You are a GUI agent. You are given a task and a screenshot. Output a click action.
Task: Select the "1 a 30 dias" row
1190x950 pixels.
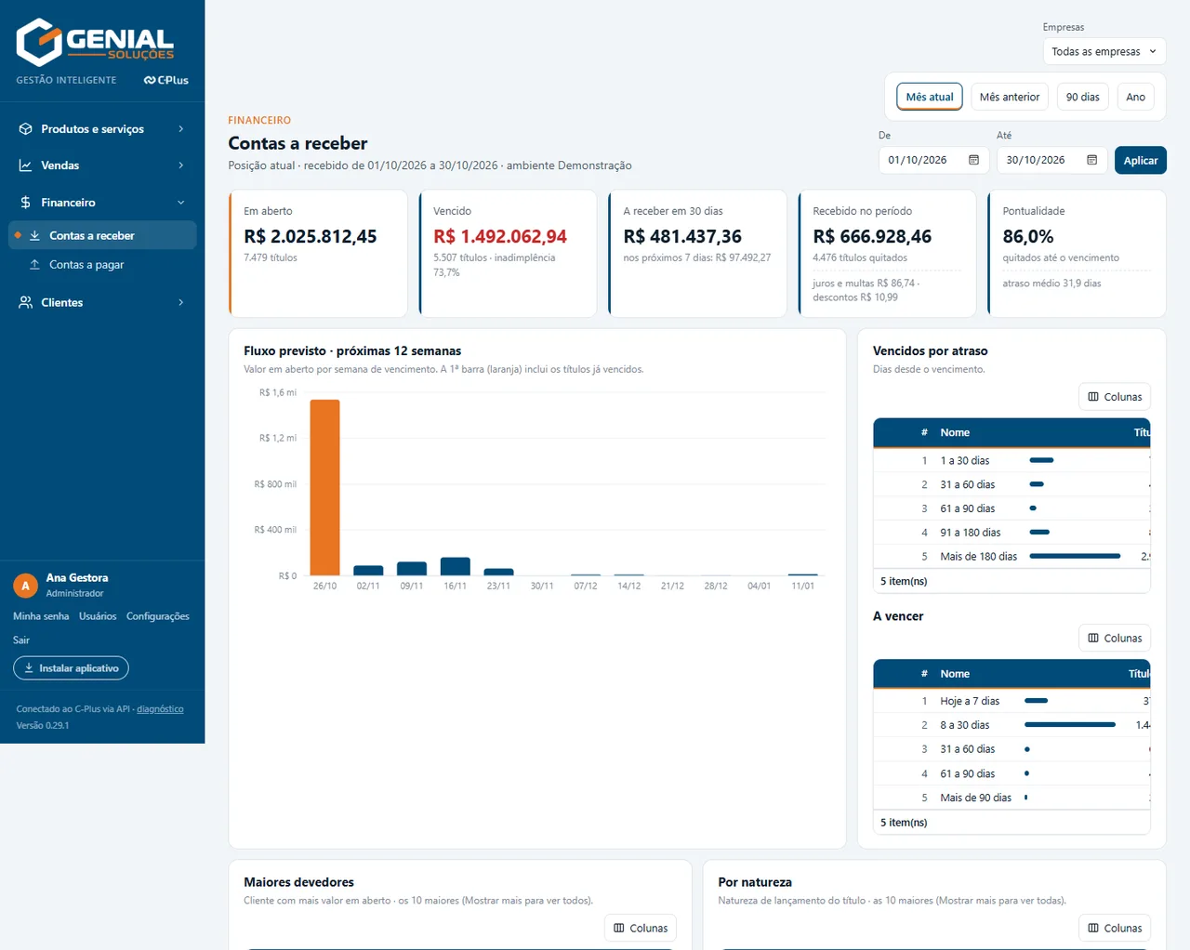pos(1011,460)
